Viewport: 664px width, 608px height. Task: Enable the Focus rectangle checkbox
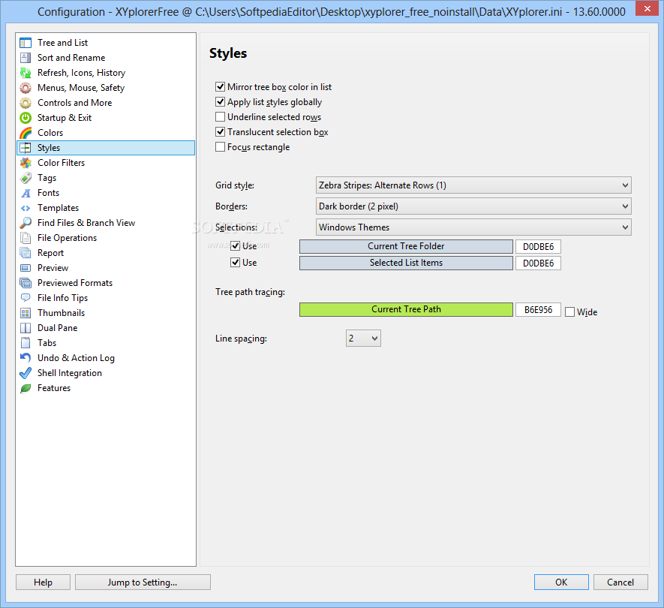point(220,147)
